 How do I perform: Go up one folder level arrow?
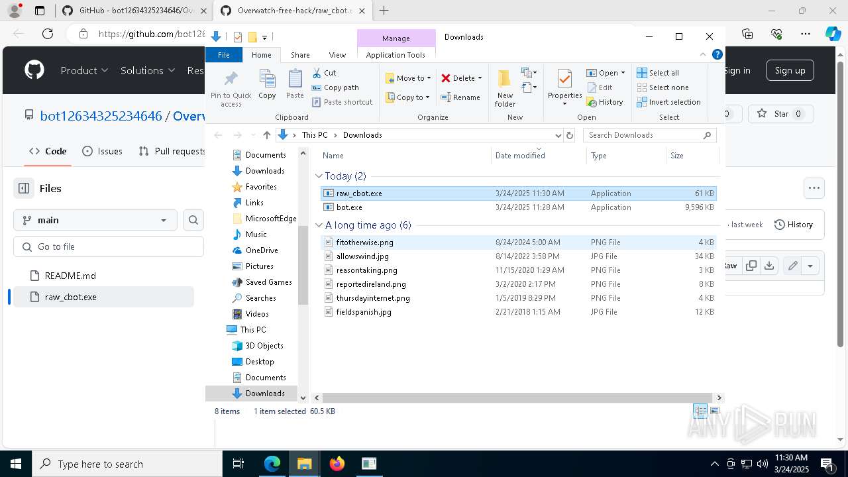[266, 135]
